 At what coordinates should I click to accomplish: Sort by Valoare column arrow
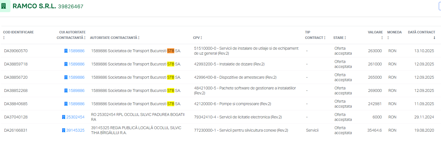(x=382, y=38)
